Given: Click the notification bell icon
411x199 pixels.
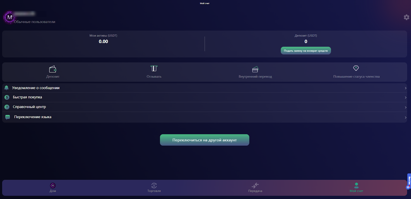Looking at the screenshot, I should point(7,88).
